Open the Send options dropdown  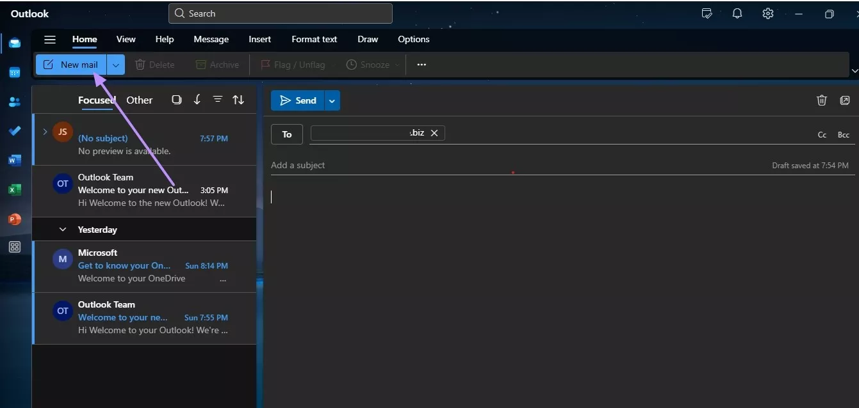coord(332,100)
